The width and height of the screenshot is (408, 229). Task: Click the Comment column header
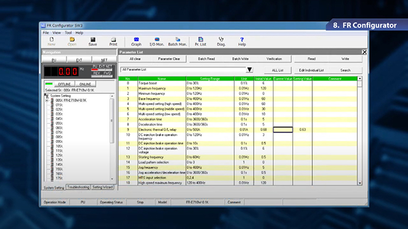point(335,78)
